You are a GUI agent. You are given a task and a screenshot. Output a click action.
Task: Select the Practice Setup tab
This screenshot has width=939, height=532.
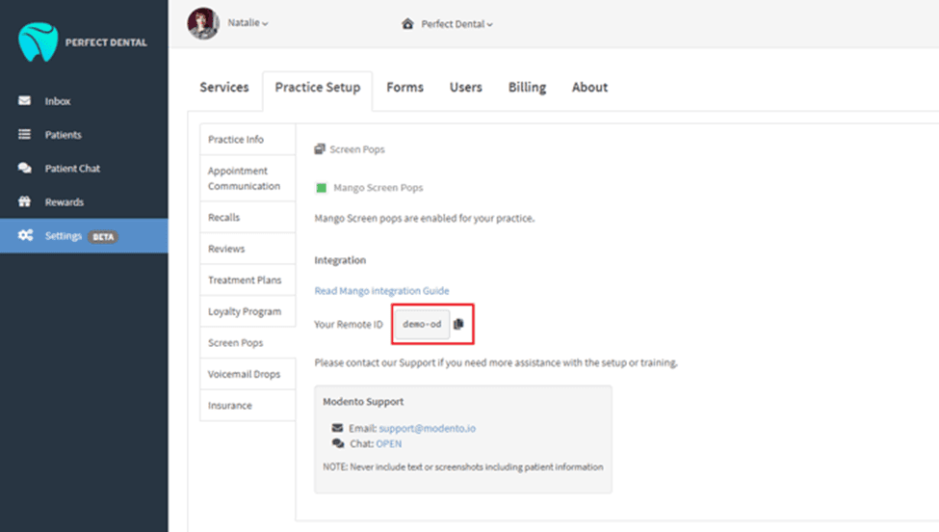point(318,88)
